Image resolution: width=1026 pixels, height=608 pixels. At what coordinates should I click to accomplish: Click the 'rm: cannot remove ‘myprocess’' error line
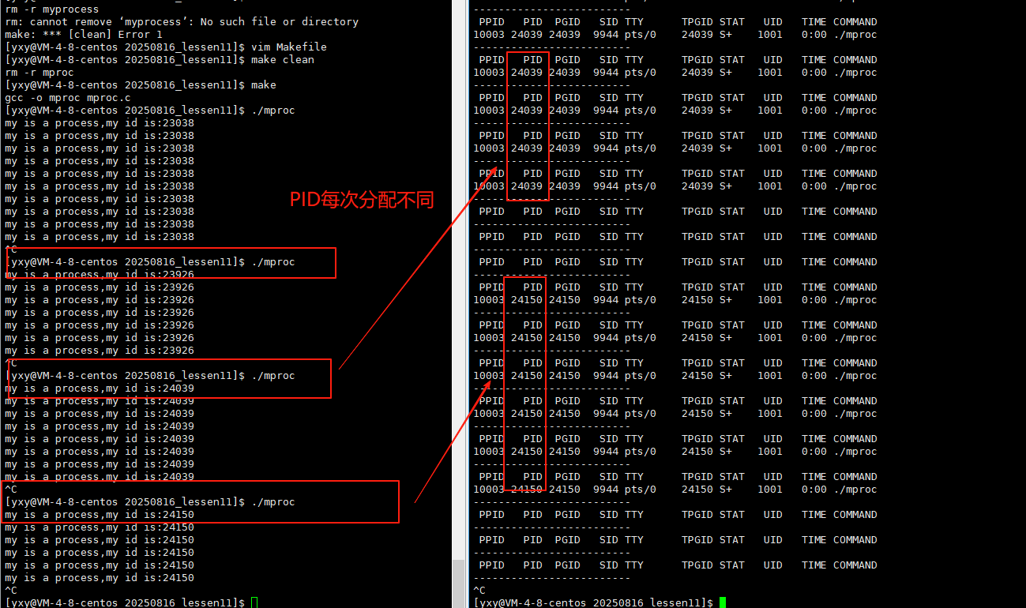tap(181, 22)
